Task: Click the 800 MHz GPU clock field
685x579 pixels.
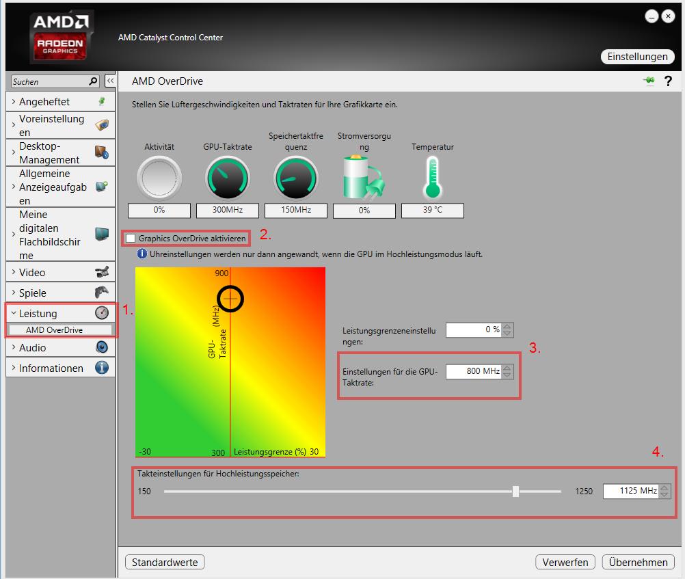Action: [x=474, y=371]
